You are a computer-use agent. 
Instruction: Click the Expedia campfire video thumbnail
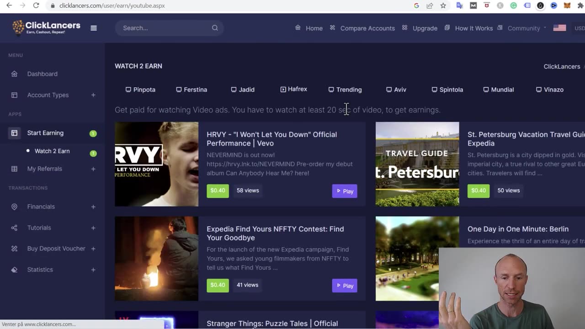156,259
